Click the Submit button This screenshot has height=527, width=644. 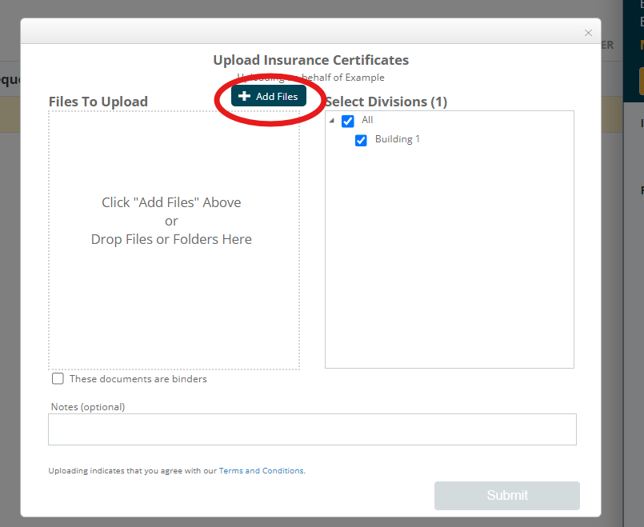click(507, 496)
